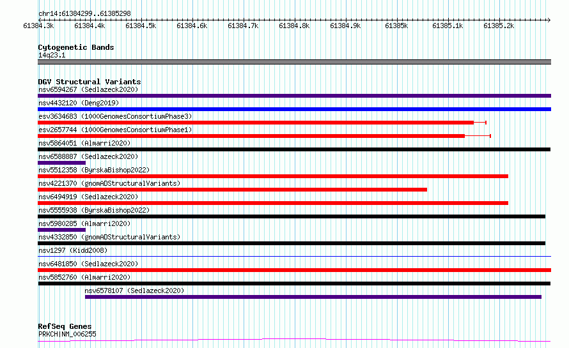Image resolution: width=569 pixels, height=348 pixels.
Task: Select the red nsv5512358 variant bar
Action: pos(273,176)
